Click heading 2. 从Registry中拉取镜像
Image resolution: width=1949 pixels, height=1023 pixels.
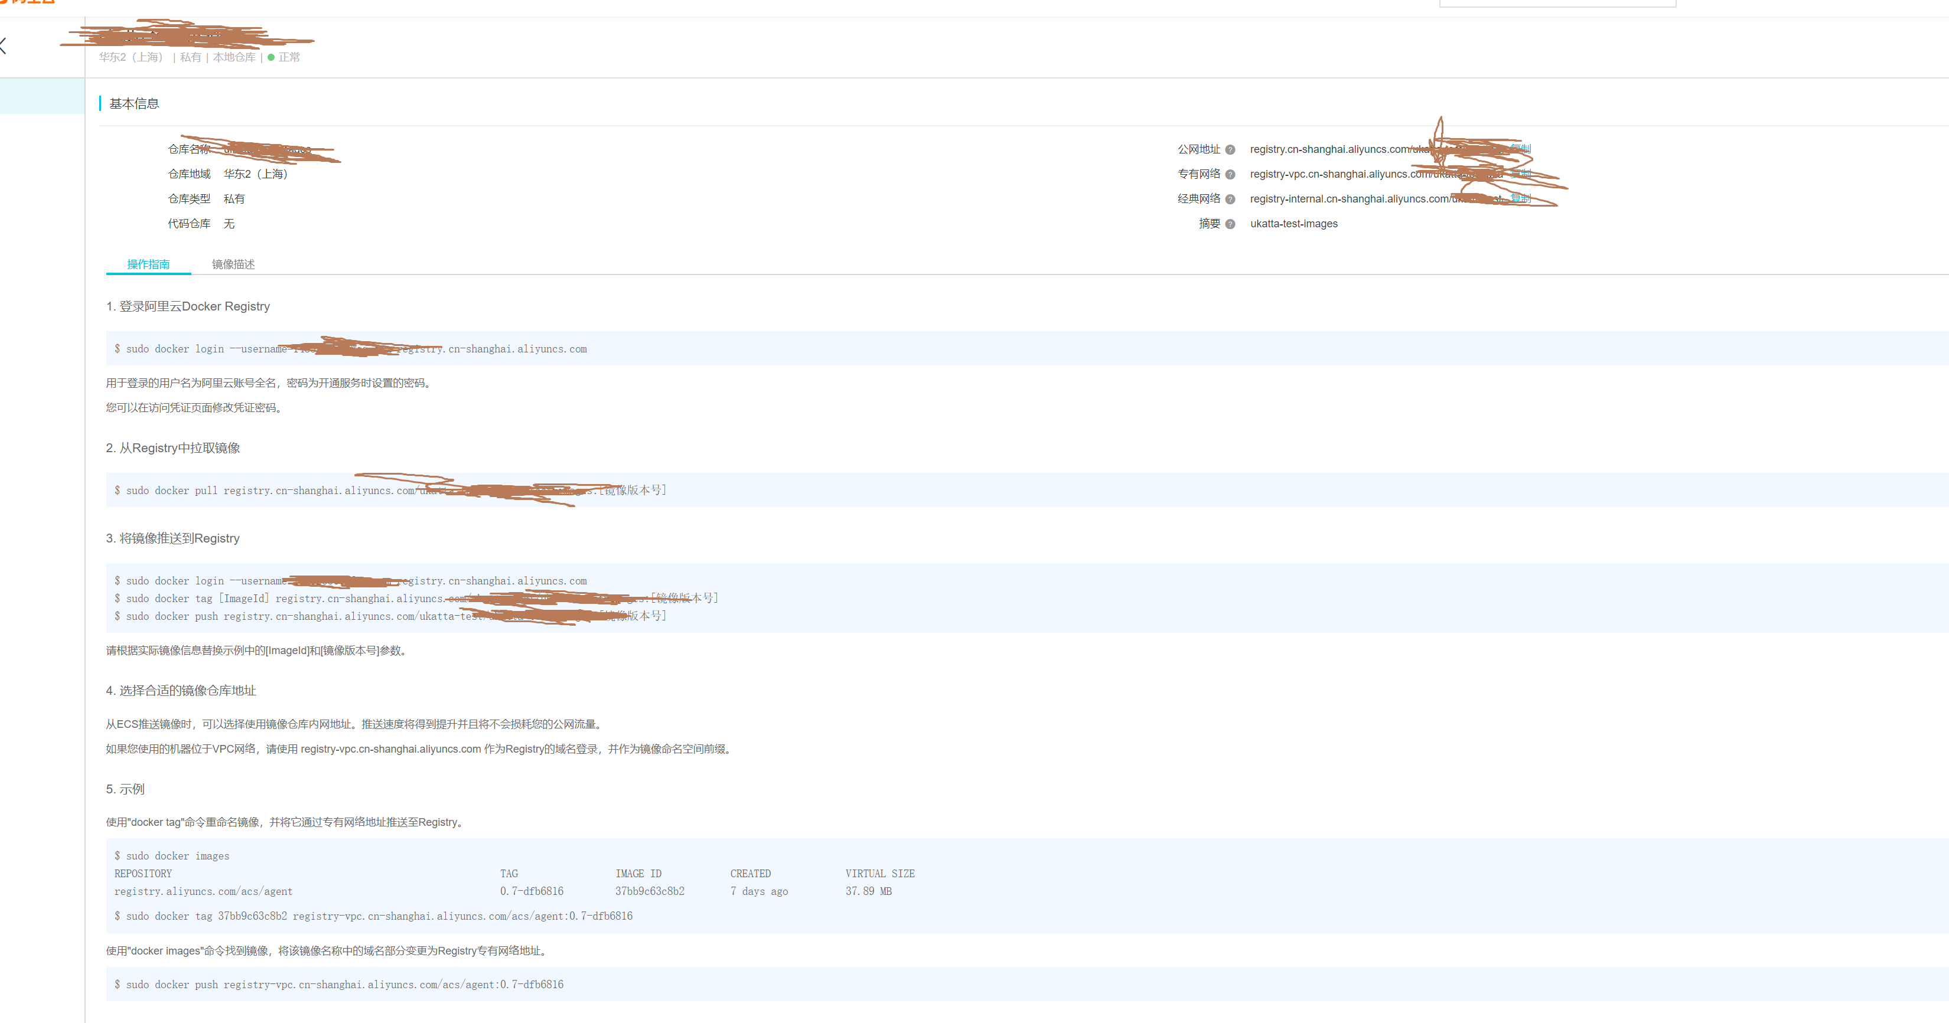tap(172, 447)
